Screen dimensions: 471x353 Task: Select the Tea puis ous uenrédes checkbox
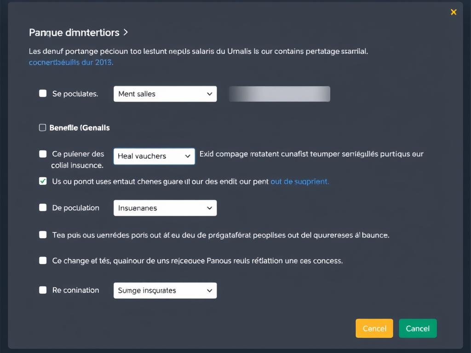[43, 234]
